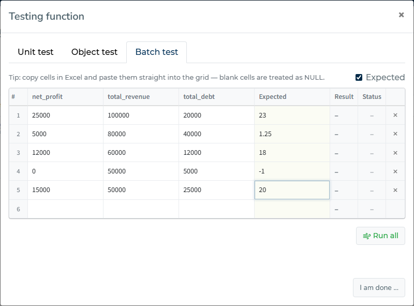Click the total_debt column header

click(216, 97)
